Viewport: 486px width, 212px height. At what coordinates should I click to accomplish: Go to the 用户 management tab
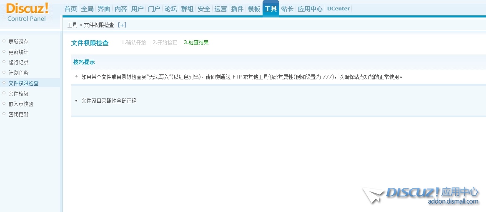pyautogui.click(x=137, y=9)
